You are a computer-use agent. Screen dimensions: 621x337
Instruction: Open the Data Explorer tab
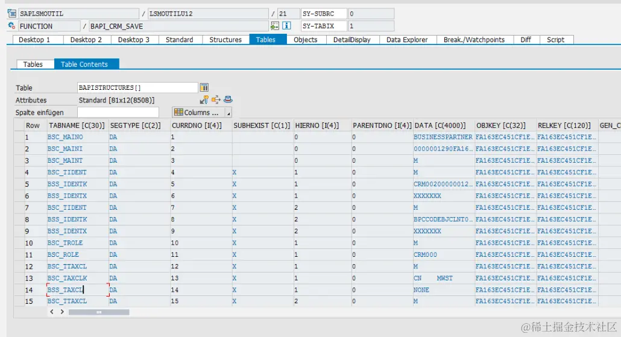click(407, 40)
